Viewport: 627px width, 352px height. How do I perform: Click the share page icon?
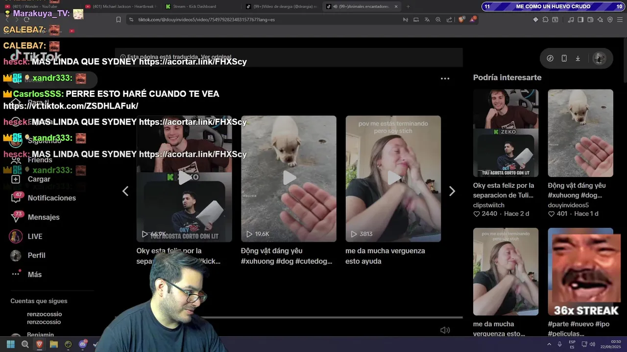point(449,20)
